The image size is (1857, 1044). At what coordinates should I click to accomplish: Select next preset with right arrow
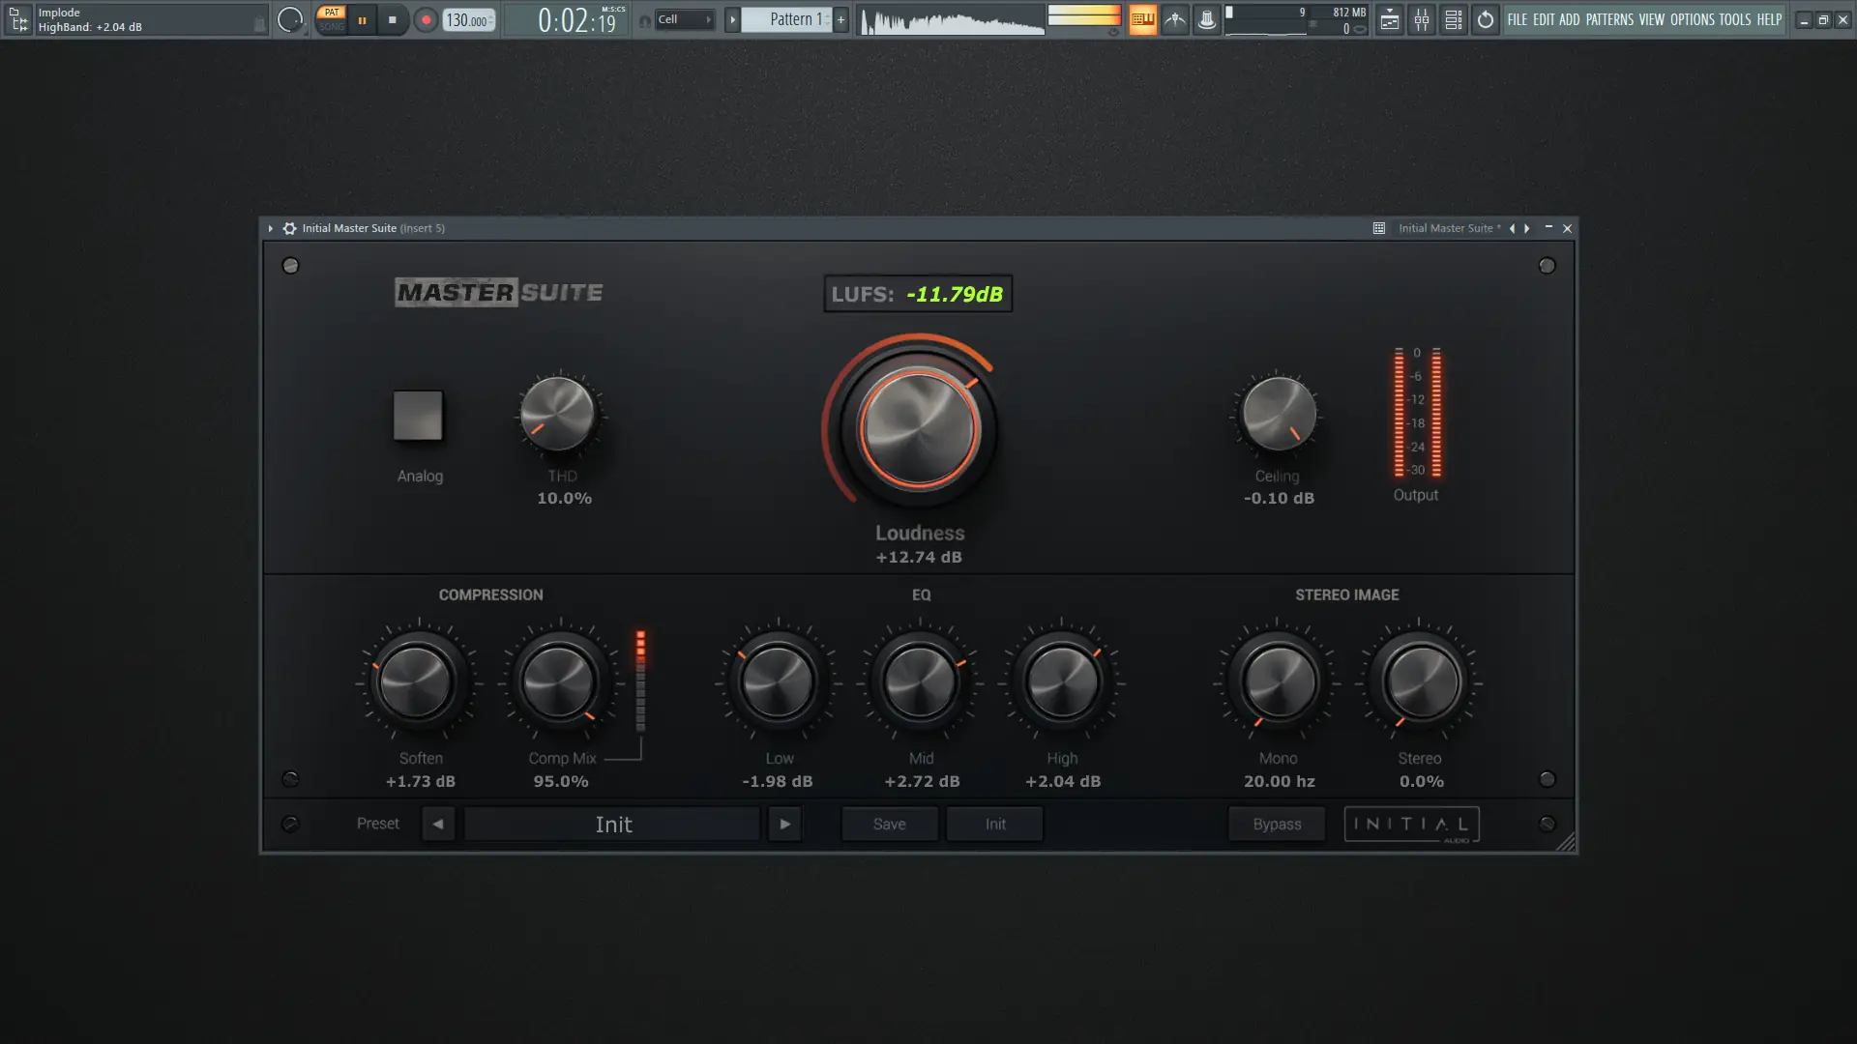[784, 824]
